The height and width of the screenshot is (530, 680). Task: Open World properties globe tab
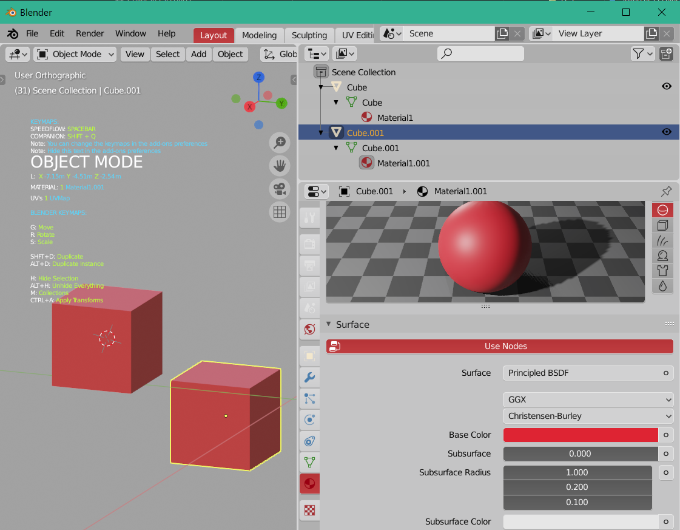[309, 330]
